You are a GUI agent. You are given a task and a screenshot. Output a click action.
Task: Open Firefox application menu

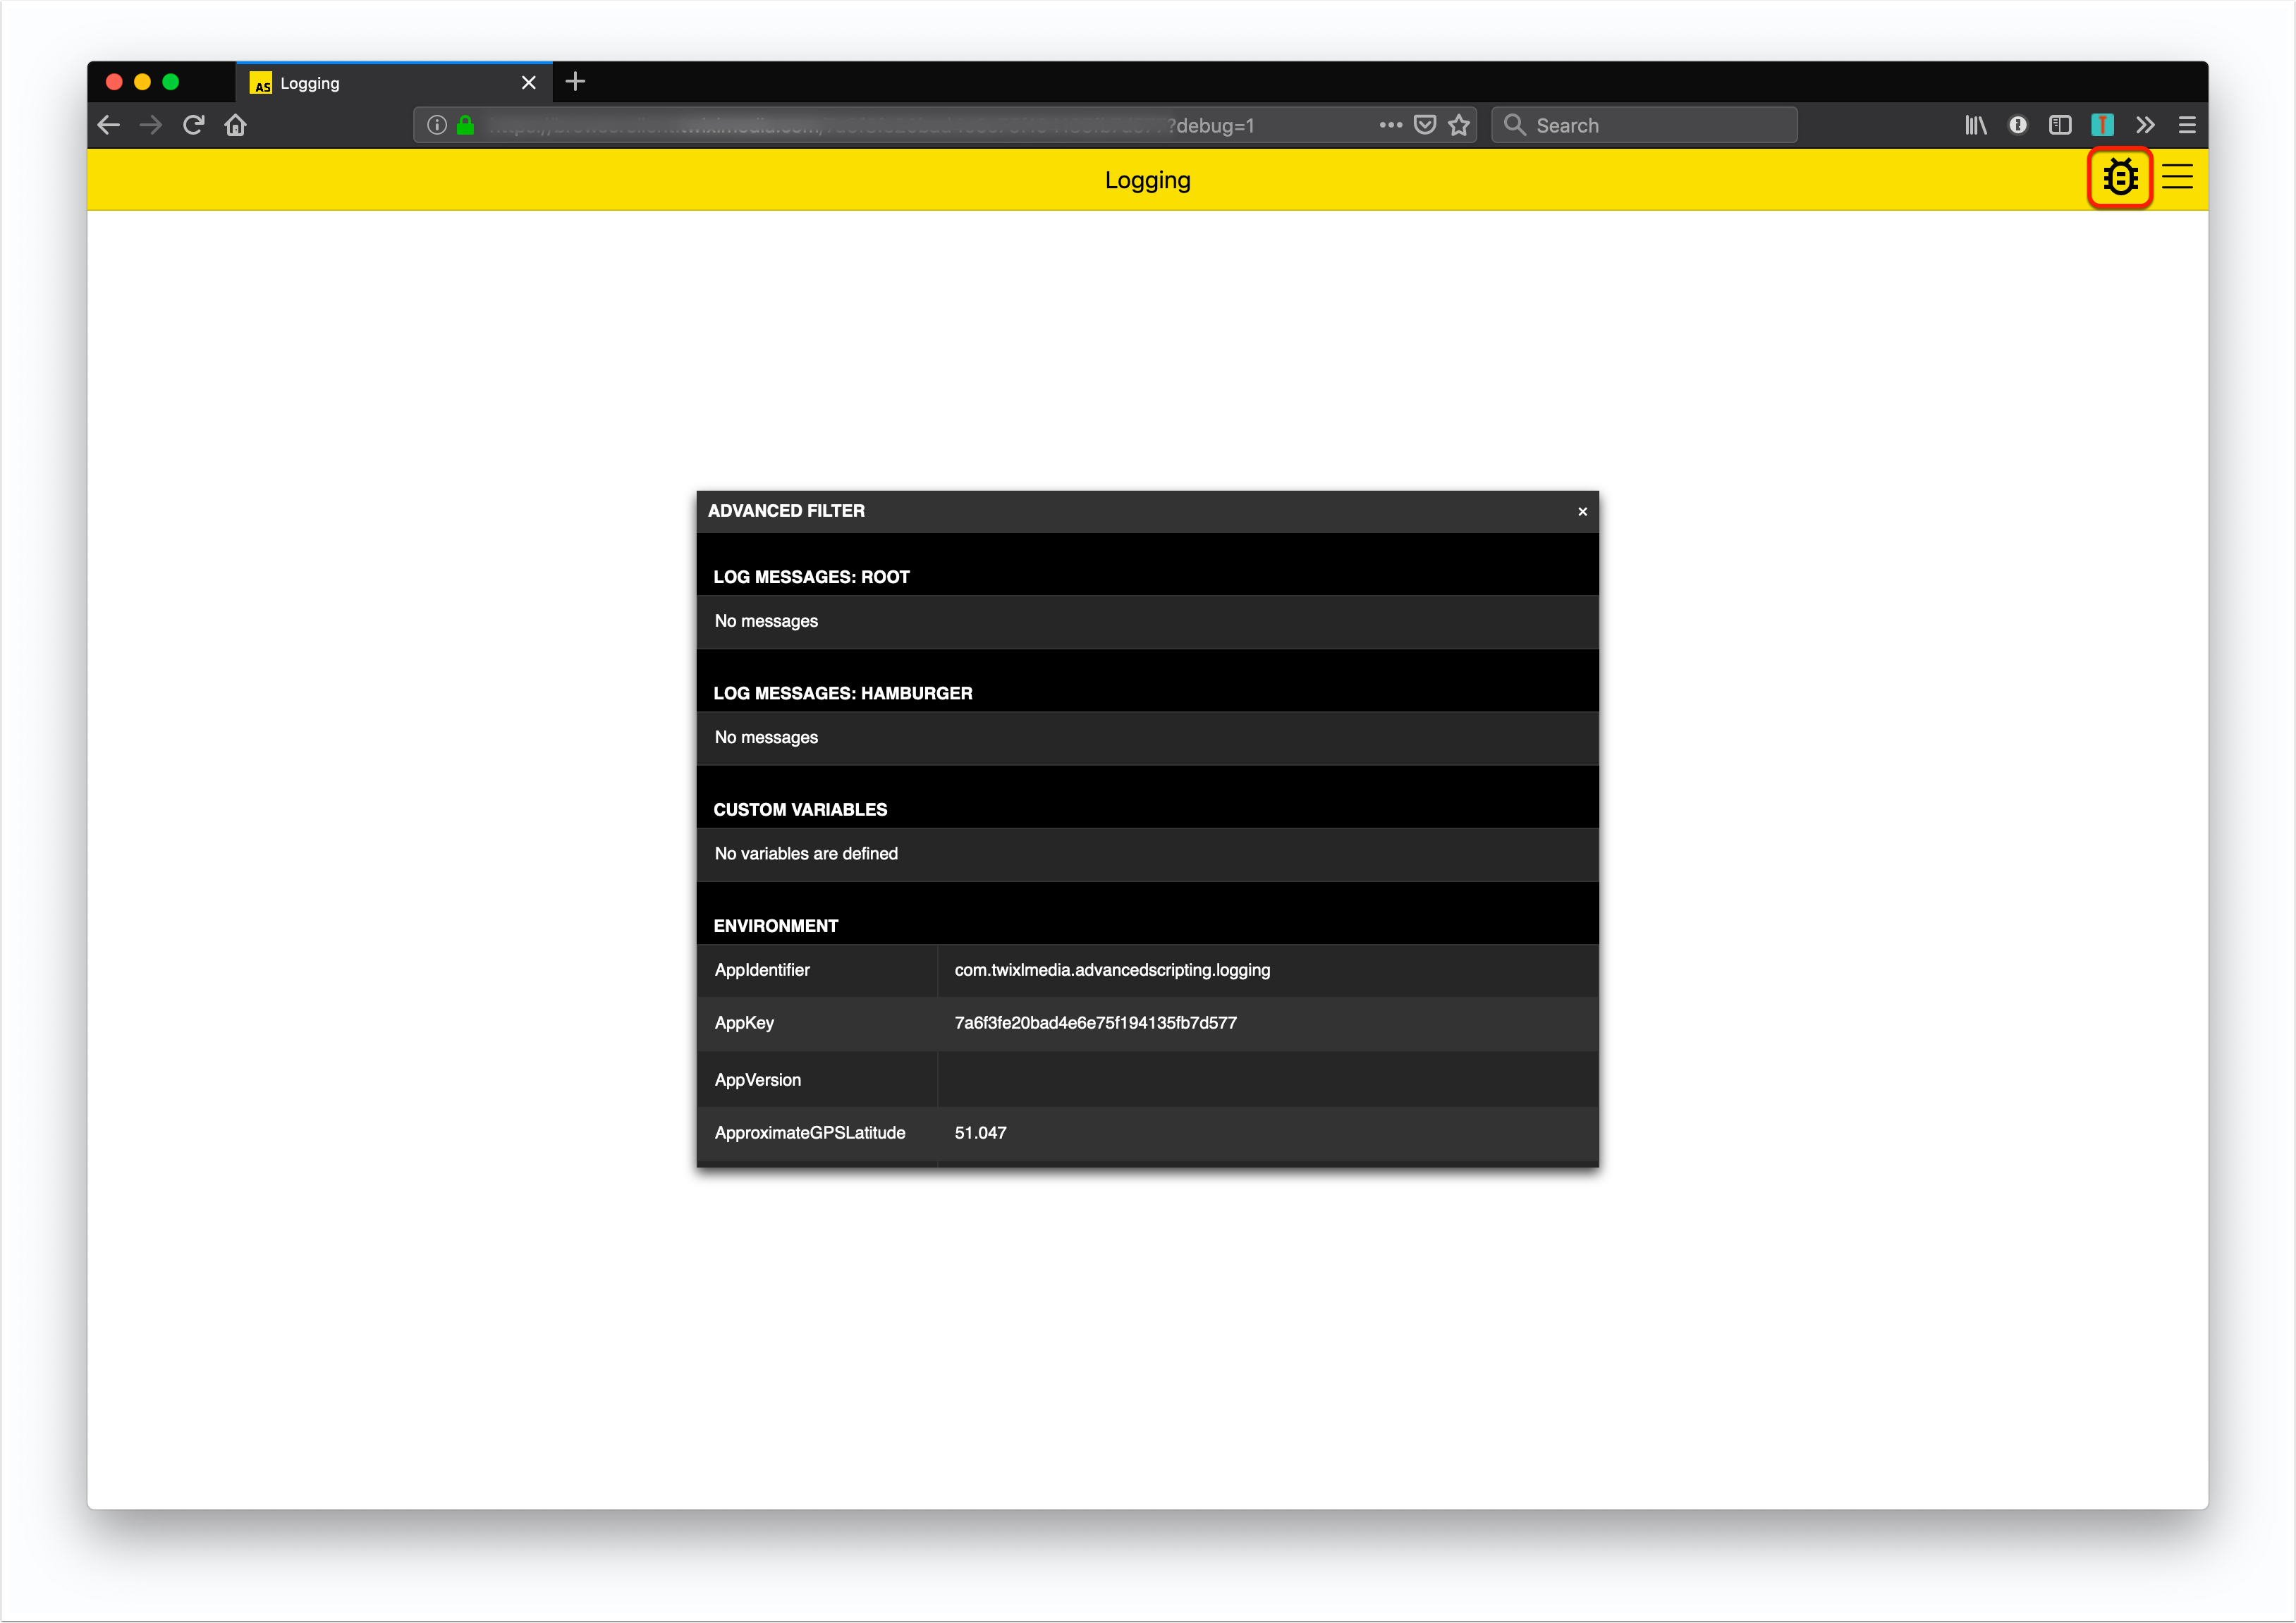pyautogui.click(x=2187, y=125)
